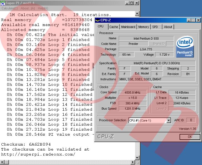
Task: Click the Version 1.35 label
Action: click(x=187, y=129)
